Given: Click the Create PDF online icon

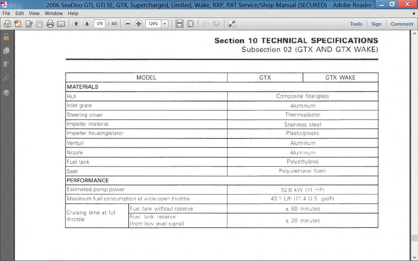Looking at the screenshot, I should click(x=18, y=24).
